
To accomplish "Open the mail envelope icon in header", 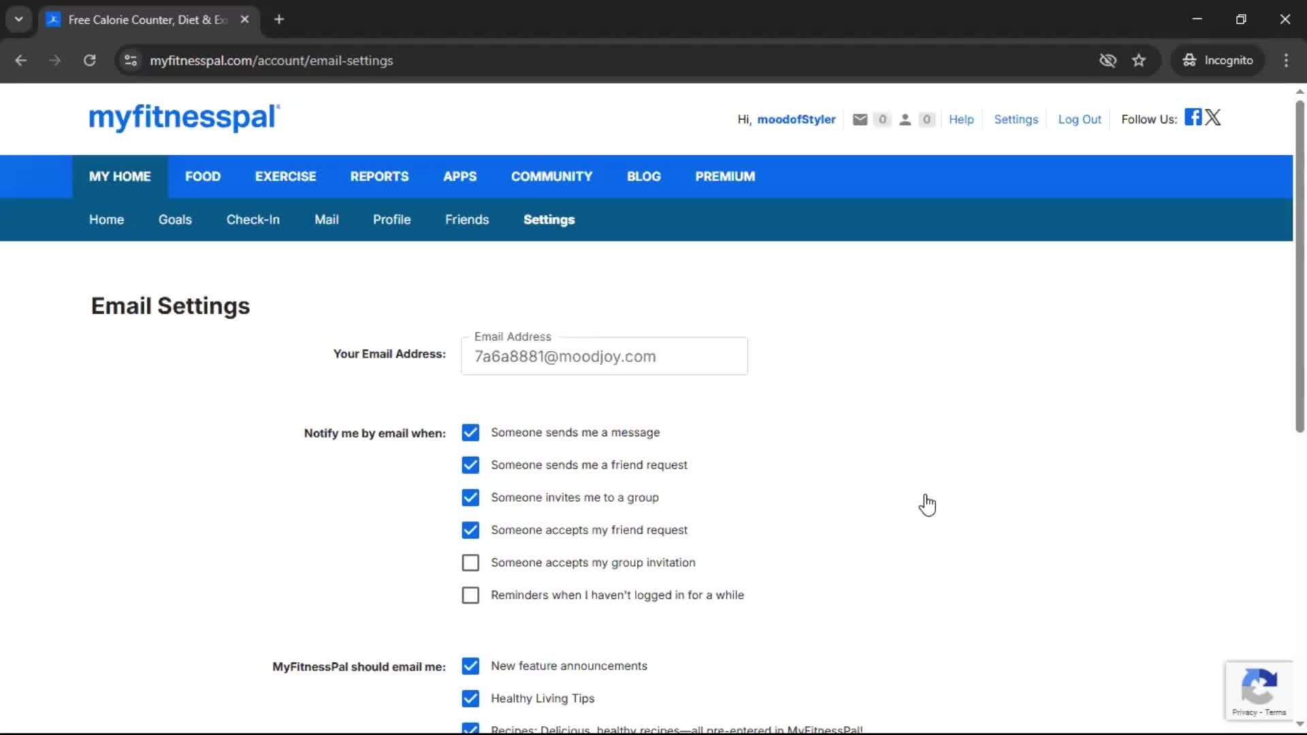I will pos(860,120).
